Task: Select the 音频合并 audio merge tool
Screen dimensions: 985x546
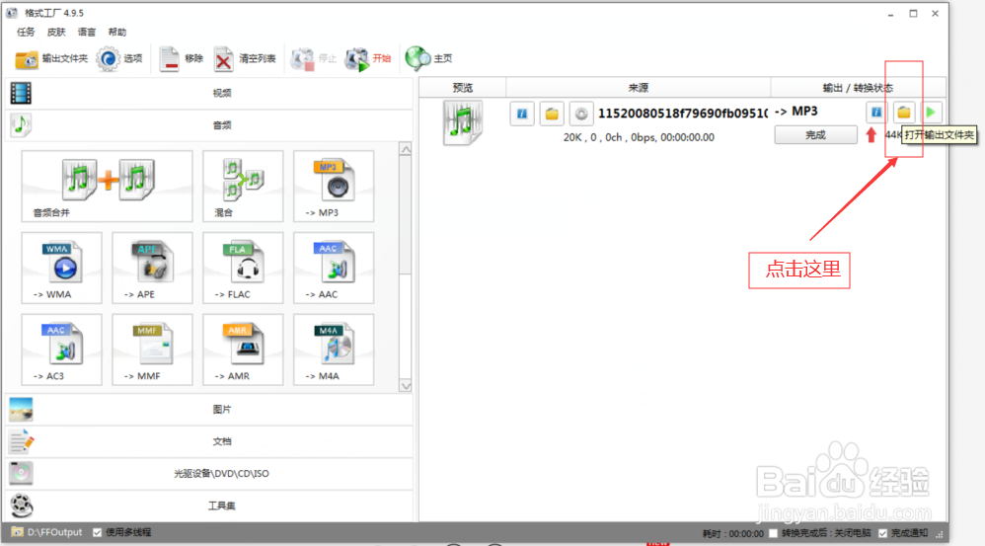Action: click(x=107, y=186)
